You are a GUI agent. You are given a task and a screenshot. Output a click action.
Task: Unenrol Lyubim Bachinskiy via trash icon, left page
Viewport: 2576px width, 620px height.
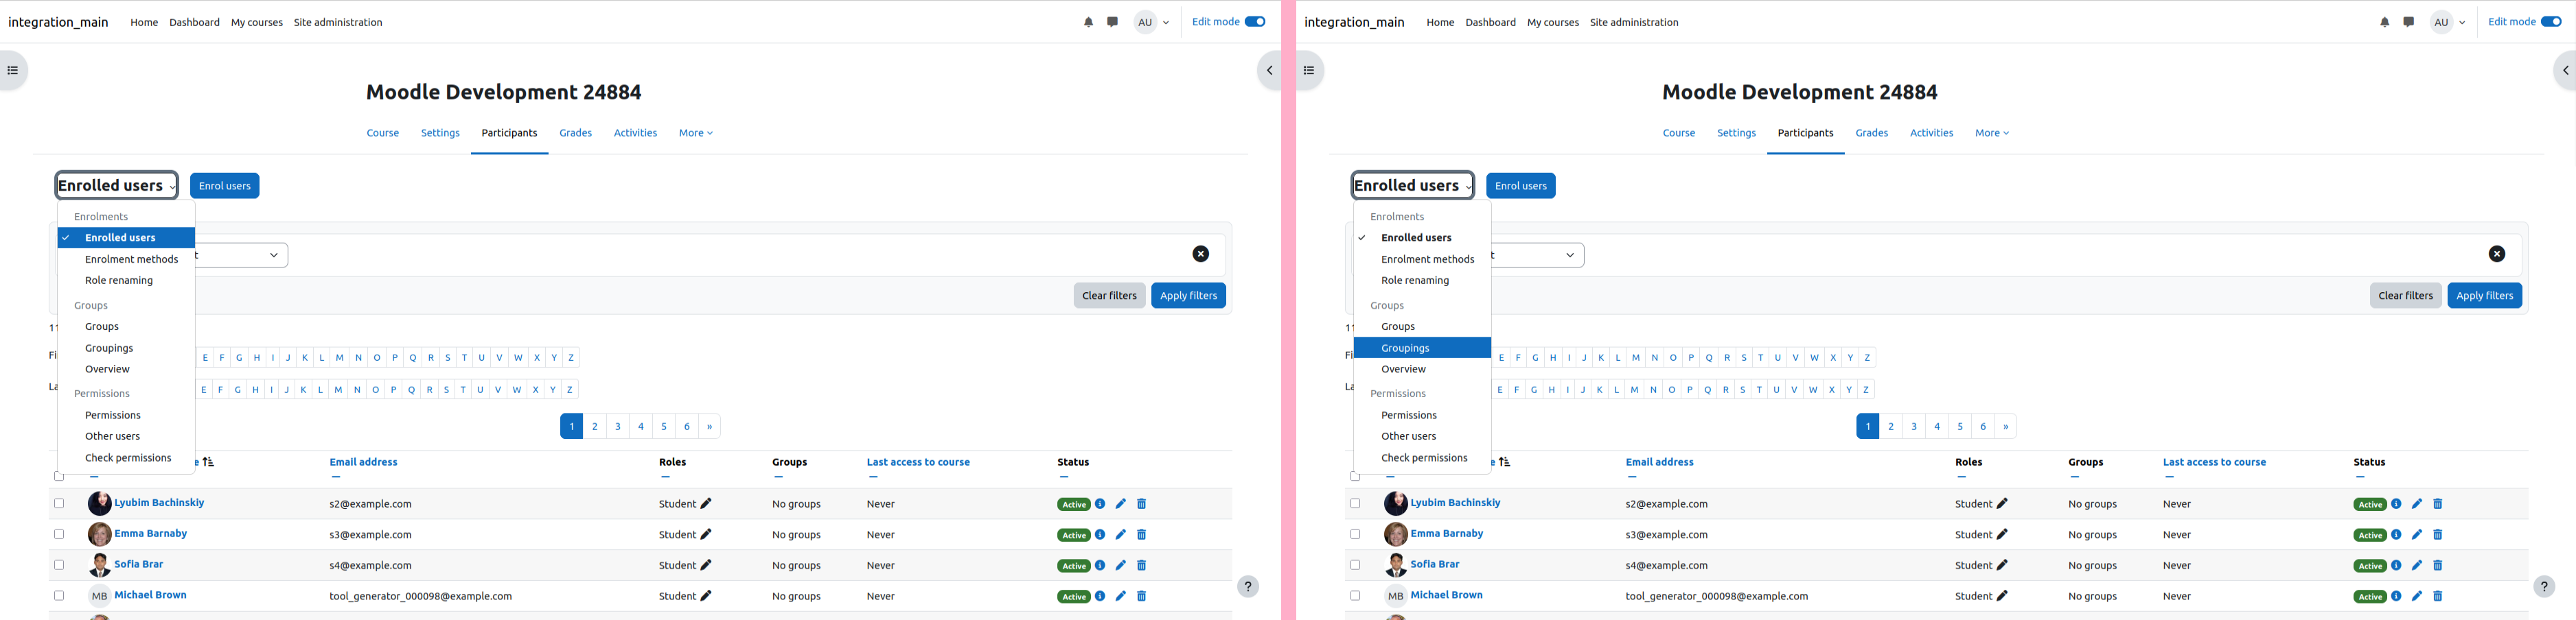(x=1141, y=504)
